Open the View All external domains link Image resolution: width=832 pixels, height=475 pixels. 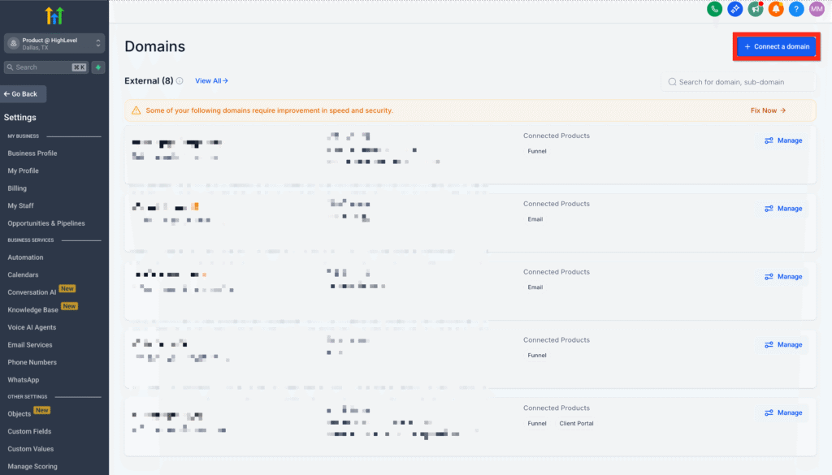pos(211,81)
